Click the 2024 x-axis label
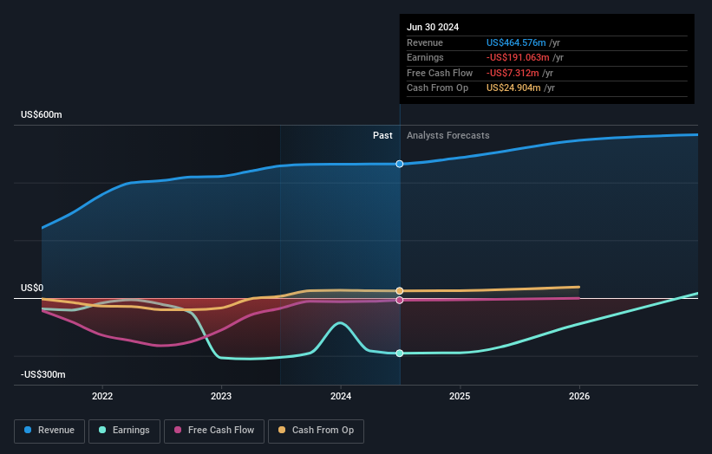 pyautogui.click(x=341, y=396)
